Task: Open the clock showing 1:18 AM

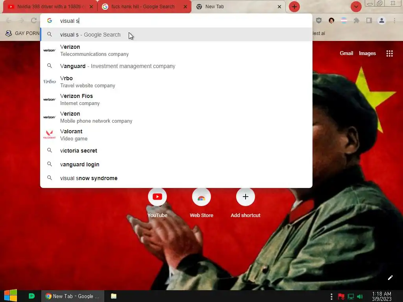Action: coord(382,296)
